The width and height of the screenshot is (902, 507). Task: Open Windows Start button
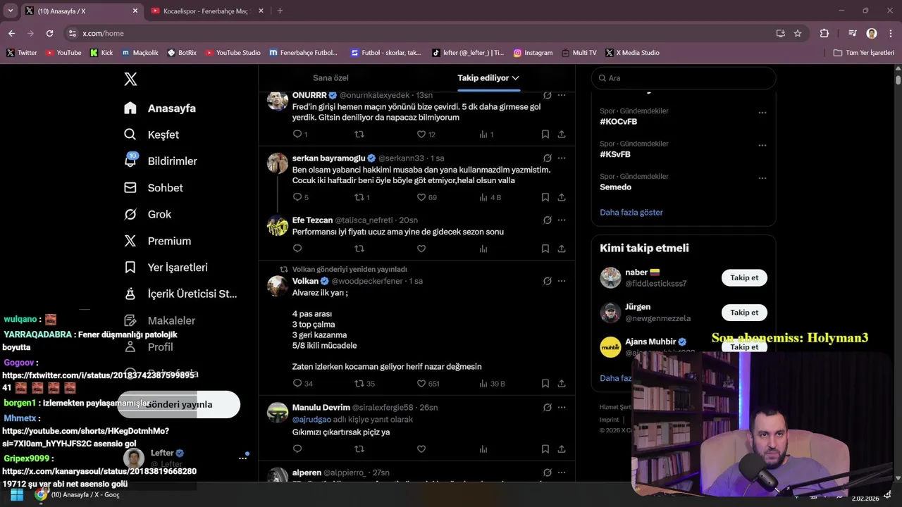coord(17,494)
